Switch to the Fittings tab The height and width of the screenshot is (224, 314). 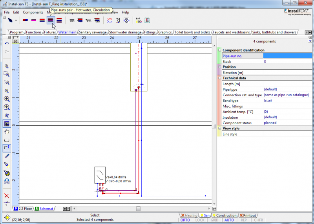coord(150,32)
